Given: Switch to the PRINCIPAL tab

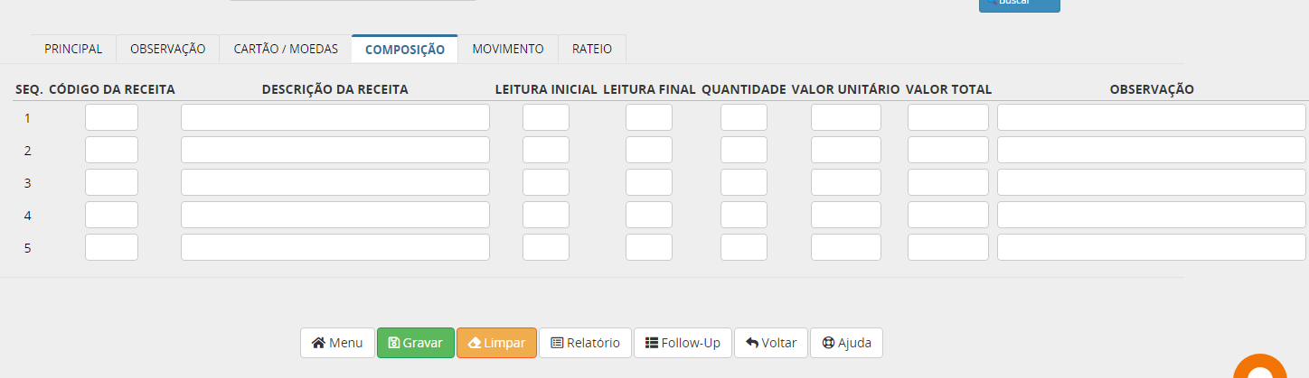Looking at the screenshot, I should 73,49.
